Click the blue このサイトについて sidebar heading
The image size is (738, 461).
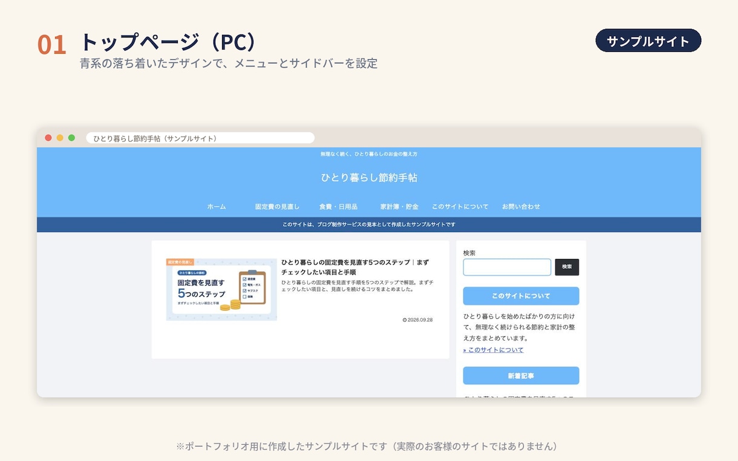click(x=521, y=296)
